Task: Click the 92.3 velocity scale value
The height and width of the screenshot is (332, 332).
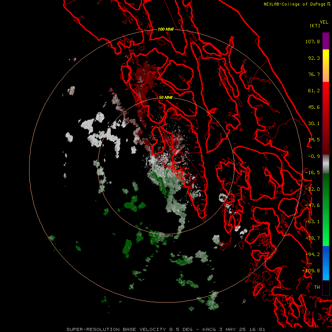Action: tap(314, 58)
